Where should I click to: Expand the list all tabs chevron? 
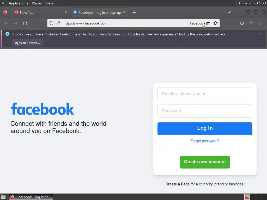click(x=229, y=12)
